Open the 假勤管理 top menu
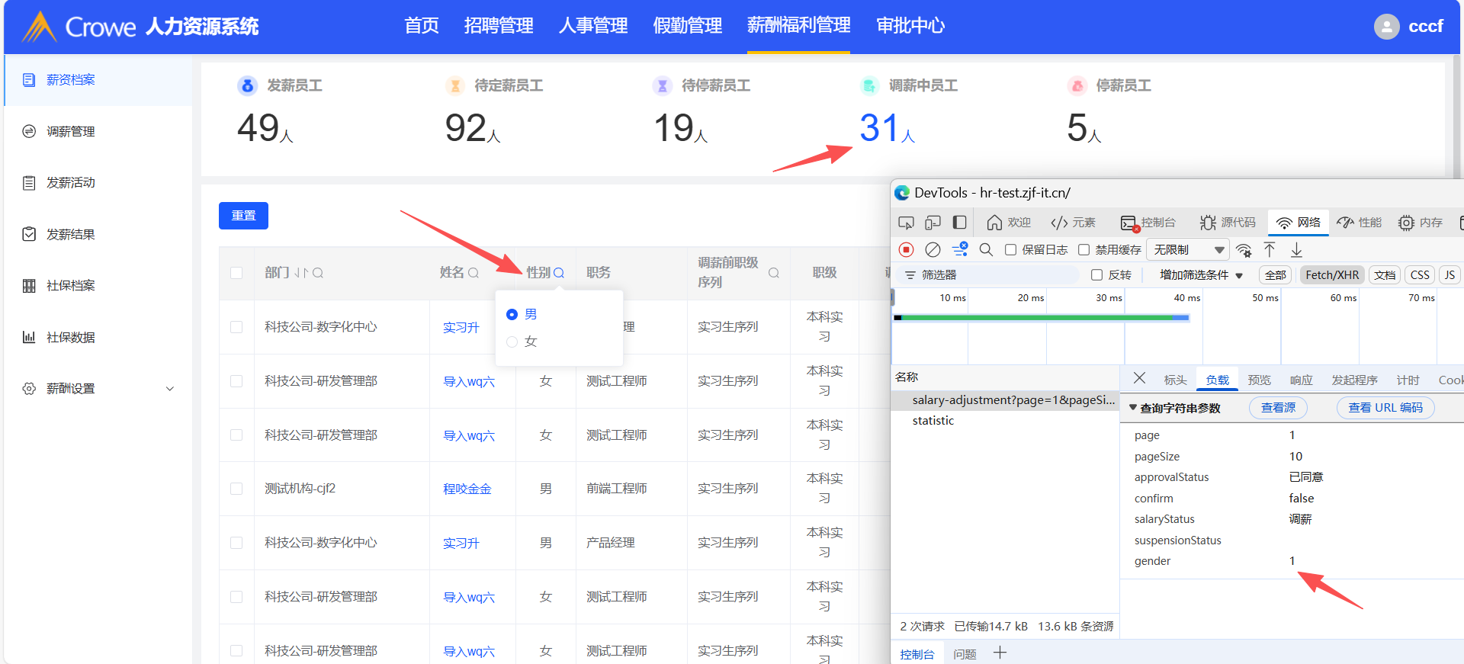This screenshot has height=664, width=1464. tap(687, 26)
